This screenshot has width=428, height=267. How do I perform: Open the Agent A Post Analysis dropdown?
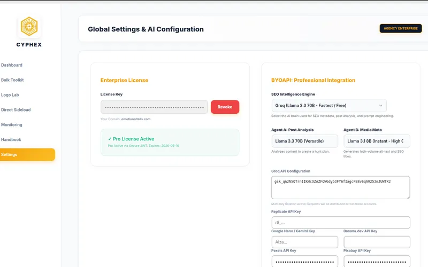coord(304,141)
